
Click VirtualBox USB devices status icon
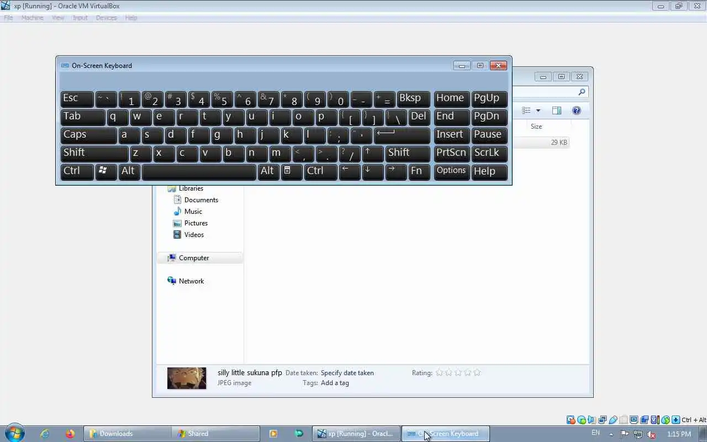[613, 420]
